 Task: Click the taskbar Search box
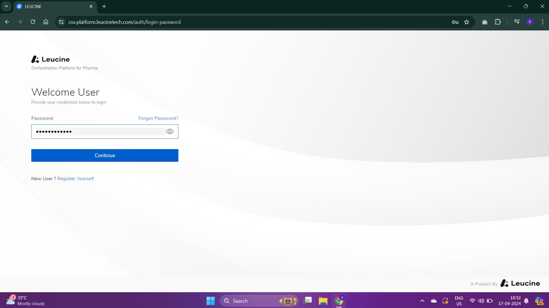tap(259, 301)
